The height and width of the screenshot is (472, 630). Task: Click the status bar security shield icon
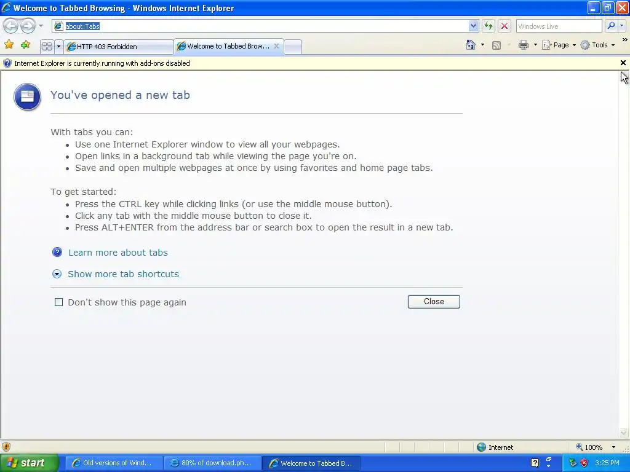point(6,447)
